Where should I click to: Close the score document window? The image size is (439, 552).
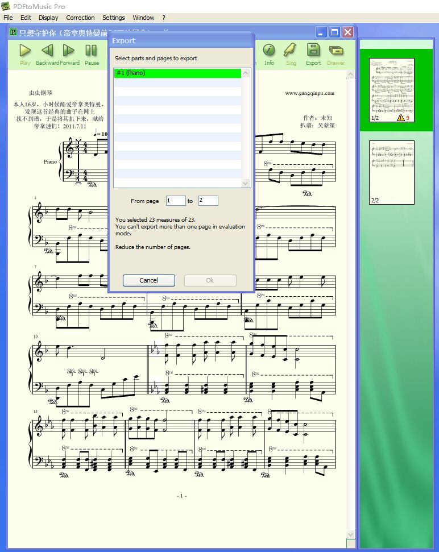coord(348,32)
